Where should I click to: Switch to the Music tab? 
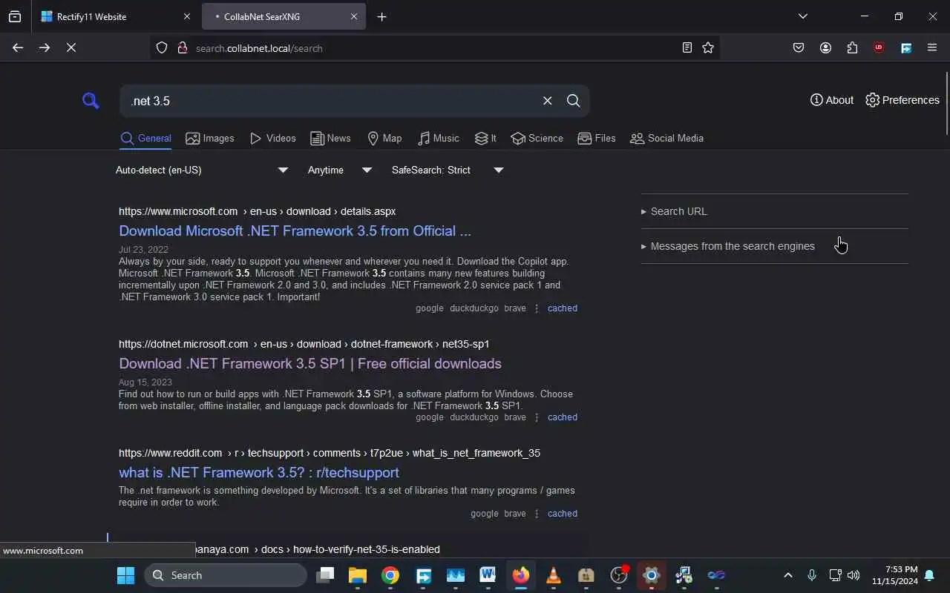click(439, 139)
